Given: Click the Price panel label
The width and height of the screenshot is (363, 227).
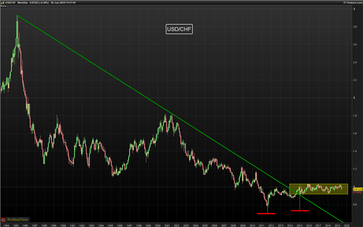Looking at the screenshot, I should coord(3,6).
